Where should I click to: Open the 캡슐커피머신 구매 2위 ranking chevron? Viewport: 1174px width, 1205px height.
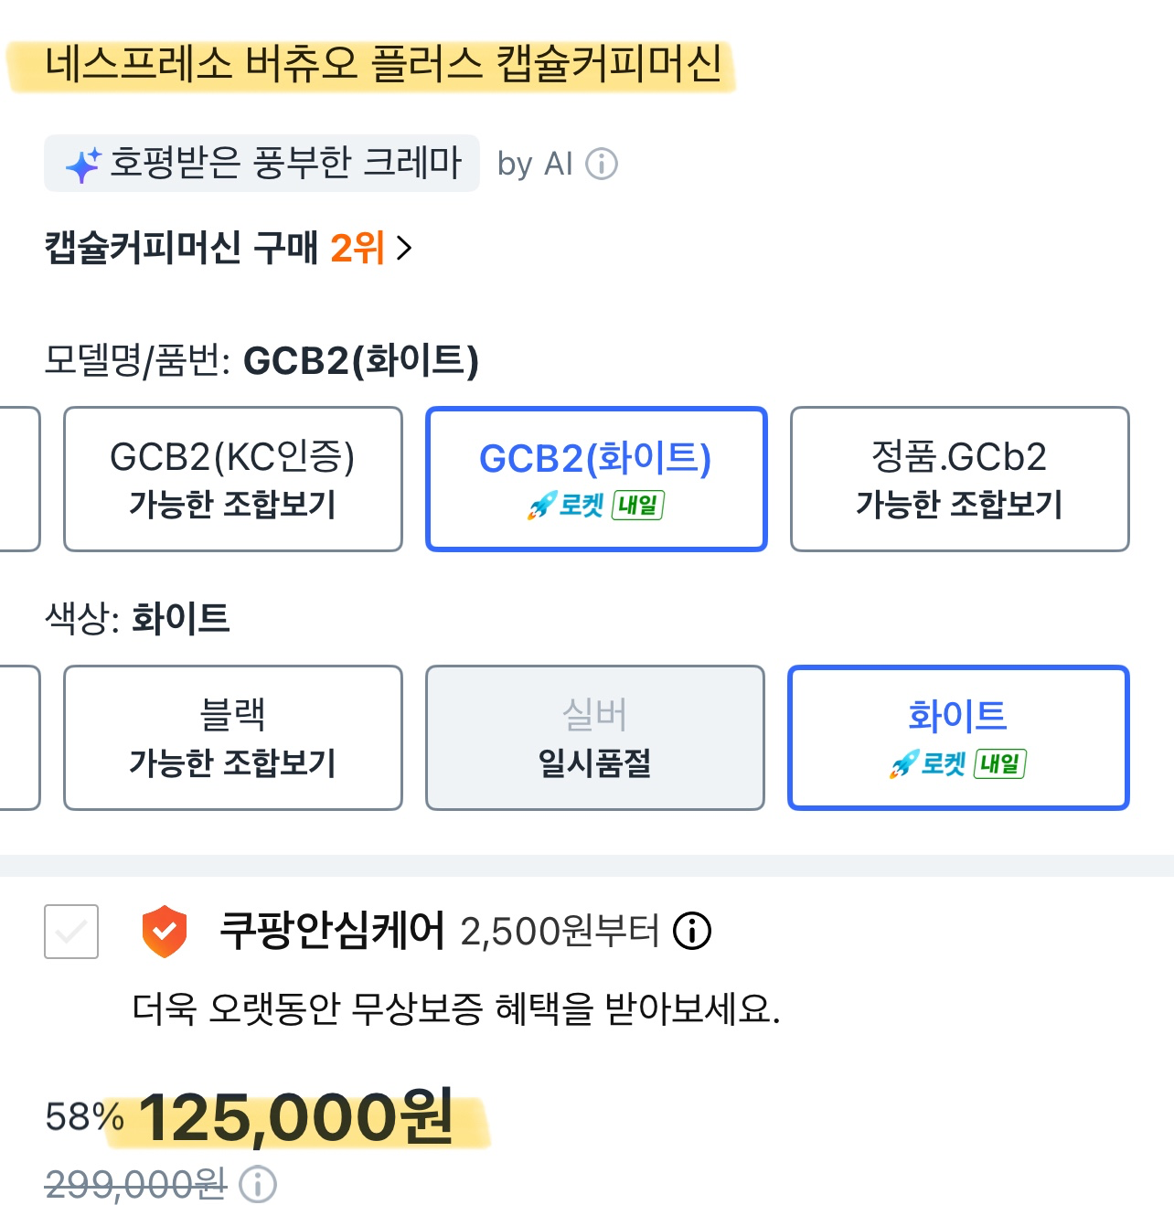[x=405, y=248]
